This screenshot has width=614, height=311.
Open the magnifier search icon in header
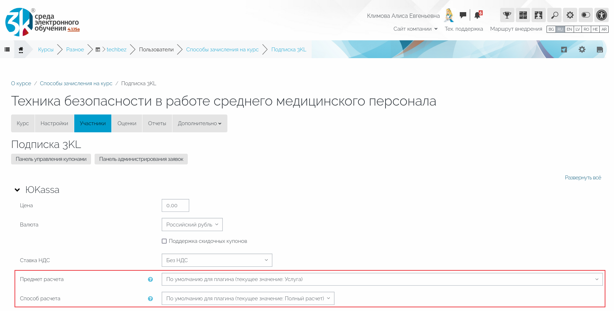coord(554,15)
